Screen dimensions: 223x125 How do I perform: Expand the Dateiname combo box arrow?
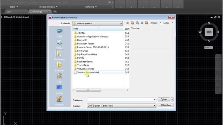point(155,100)
